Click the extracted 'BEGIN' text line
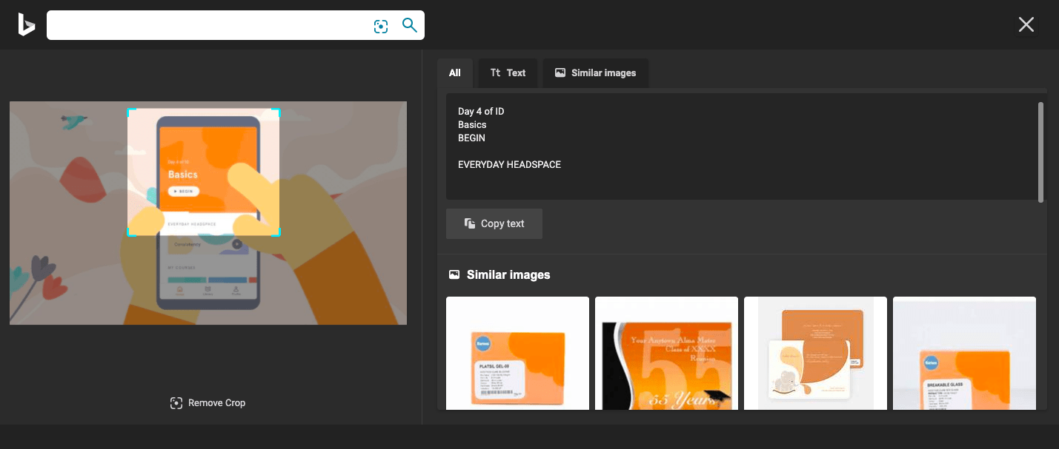1059x449 pixels. [471, 138]
